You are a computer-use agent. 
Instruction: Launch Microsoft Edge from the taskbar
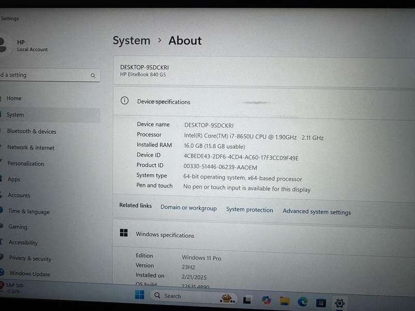[302, 302]
